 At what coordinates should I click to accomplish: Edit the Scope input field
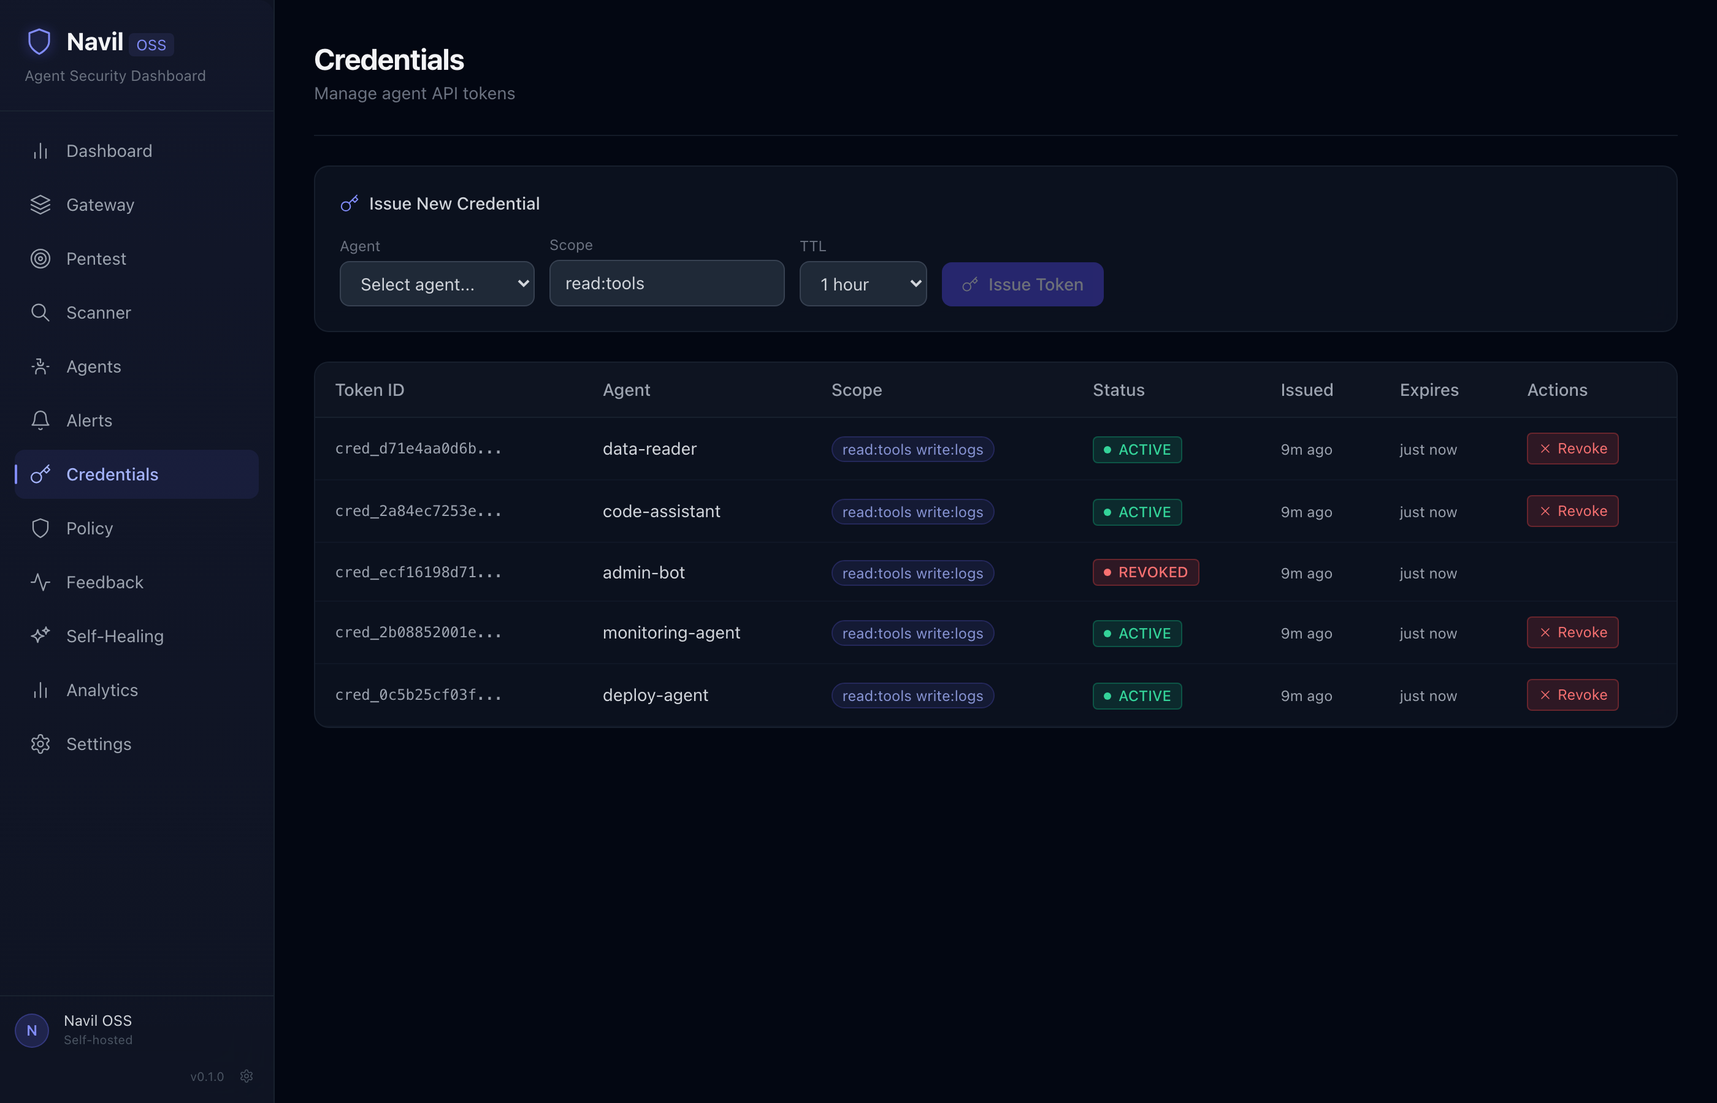coord(666,283)
